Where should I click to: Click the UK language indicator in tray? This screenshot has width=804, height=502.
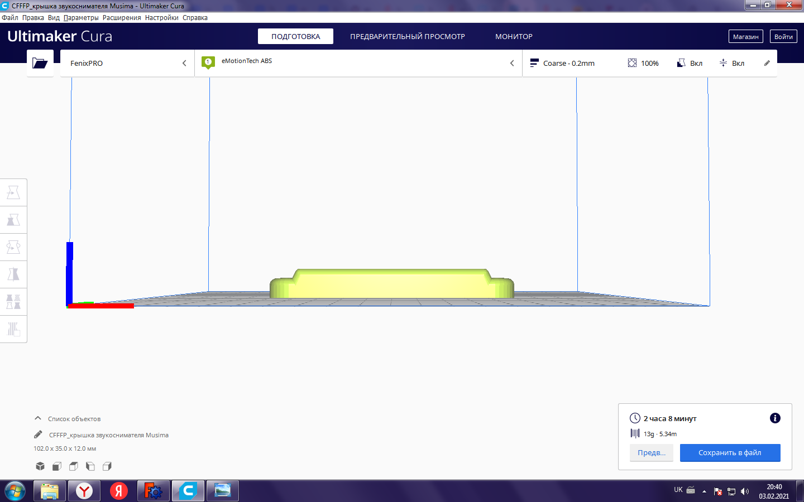click(678, 490)
